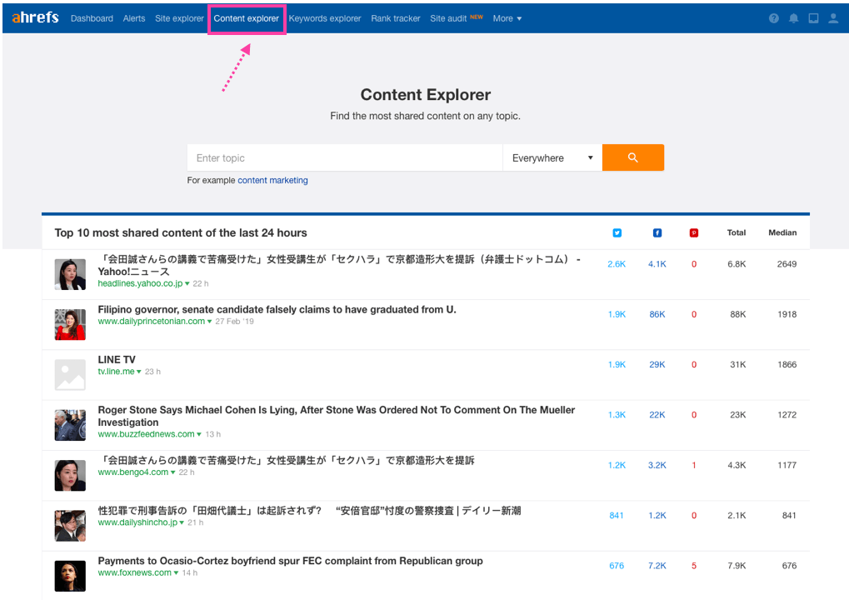849x600 pixels.
Task: Open Rank tracker
Action: pyautogui.click(x=395, y=18)
